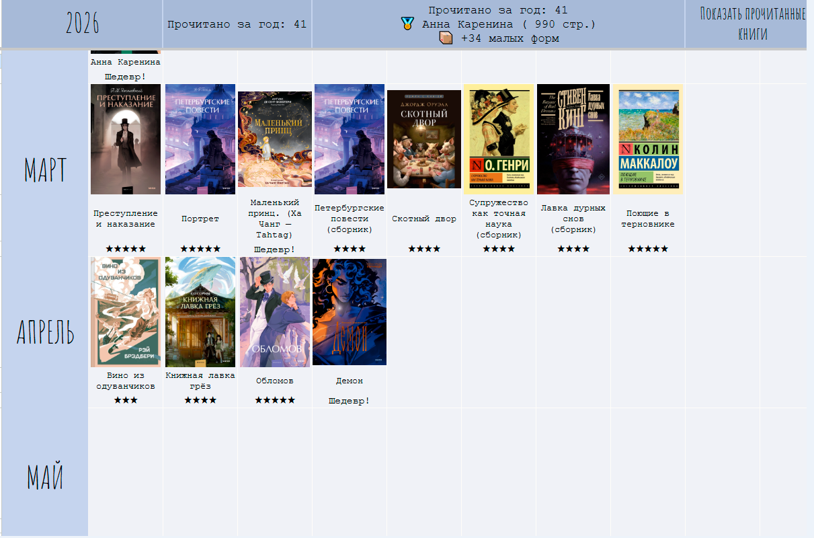
Task: Click the О. Генри book cover
Action: (x=499, y=139)
